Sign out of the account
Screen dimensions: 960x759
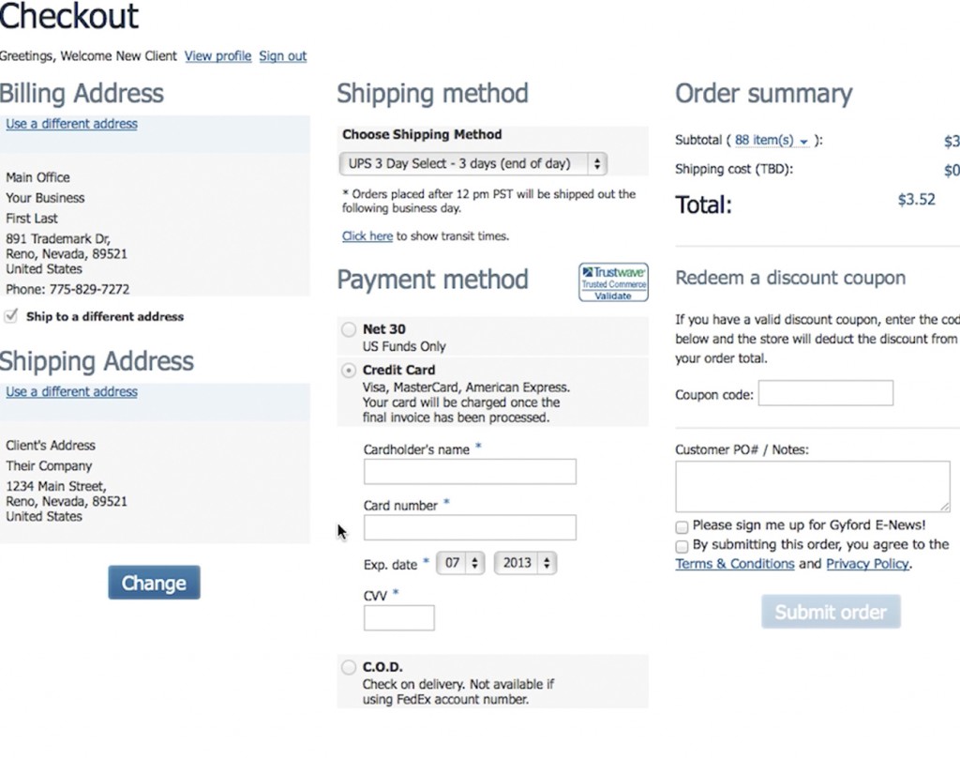point(282,56)
